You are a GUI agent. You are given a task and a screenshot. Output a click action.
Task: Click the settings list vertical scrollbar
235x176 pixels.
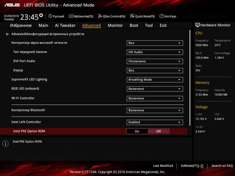190,78
